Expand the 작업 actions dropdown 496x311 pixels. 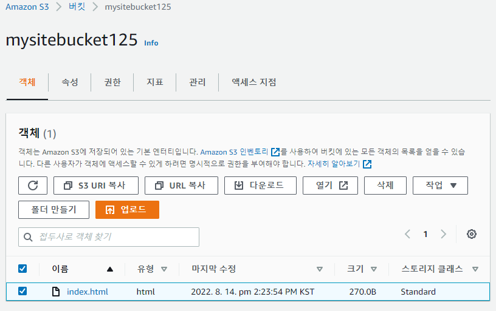pos(440,186)
